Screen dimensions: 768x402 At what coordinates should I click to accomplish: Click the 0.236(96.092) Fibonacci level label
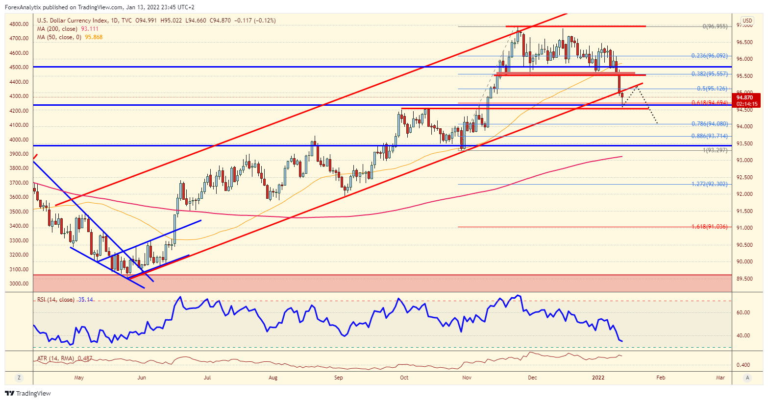tap(709, 56)
